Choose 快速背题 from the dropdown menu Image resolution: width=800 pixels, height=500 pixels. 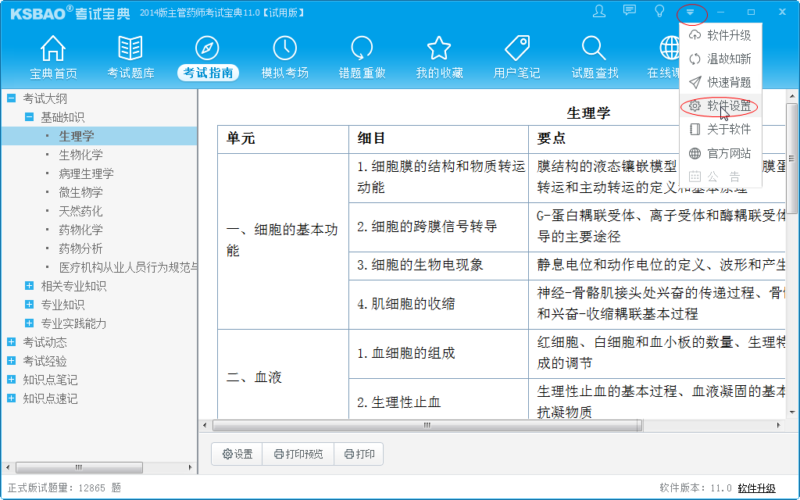pos(720,82)
